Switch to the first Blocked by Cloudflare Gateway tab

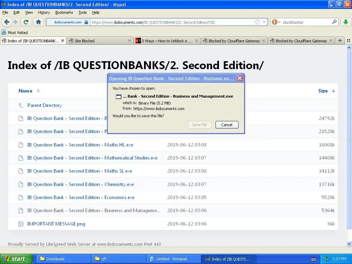pyautogui.click(x=234, y=41)
